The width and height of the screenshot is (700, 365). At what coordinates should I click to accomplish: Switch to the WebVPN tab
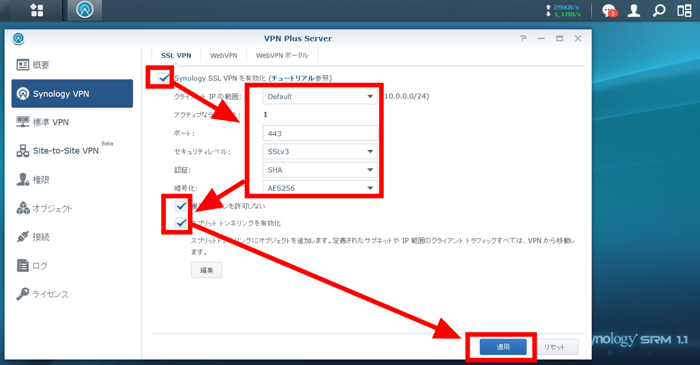[x=224, y=55]
